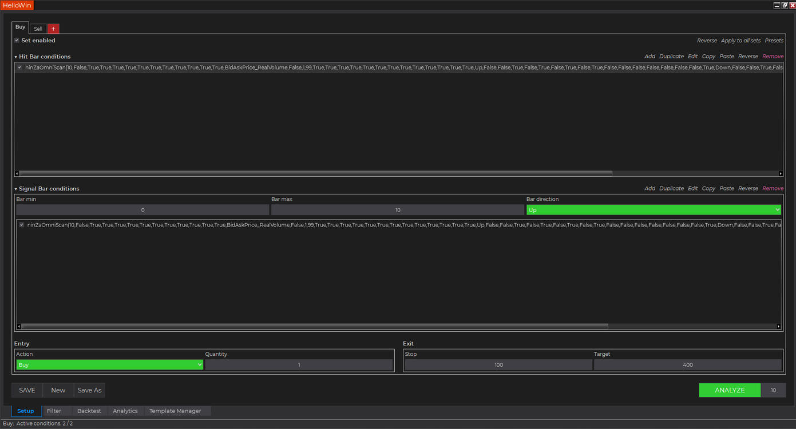Minimize the HelloWin window
The height and width of the screenshot is (429, 796).
coord(777,5)
